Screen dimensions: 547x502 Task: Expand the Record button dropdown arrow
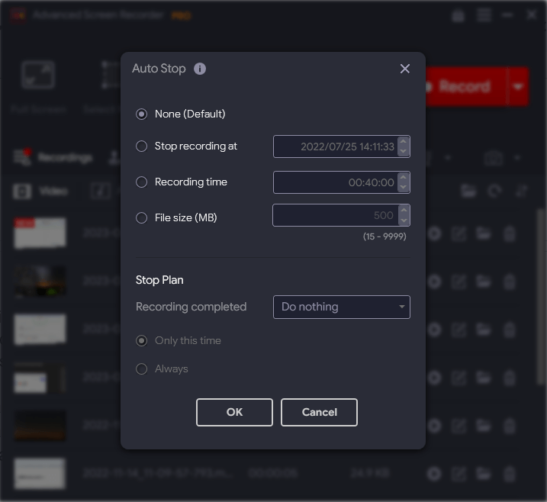518,86
